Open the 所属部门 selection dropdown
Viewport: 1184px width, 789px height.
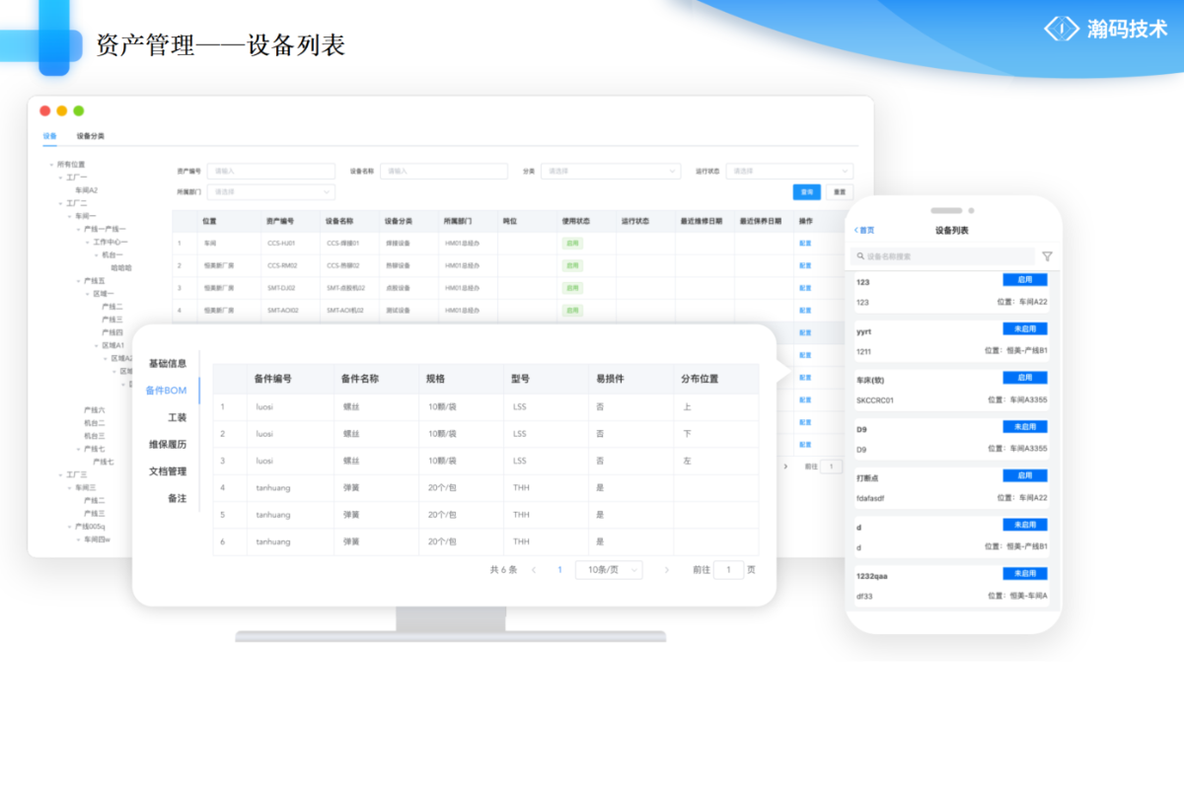271,192
